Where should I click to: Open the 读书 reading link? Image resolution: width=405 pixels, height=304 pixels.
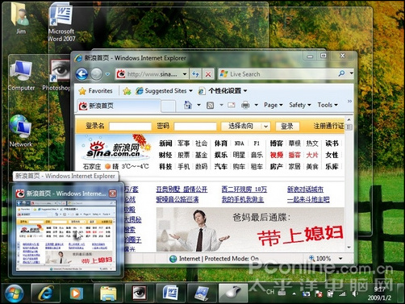pyautogui.click(x=332, y=144)
